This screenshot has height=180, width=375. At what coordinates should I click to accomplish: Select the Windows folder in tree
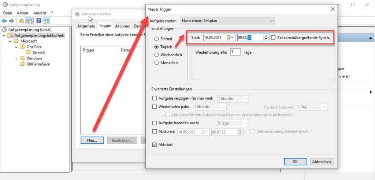pyautogui.click(x=34, y=58)
